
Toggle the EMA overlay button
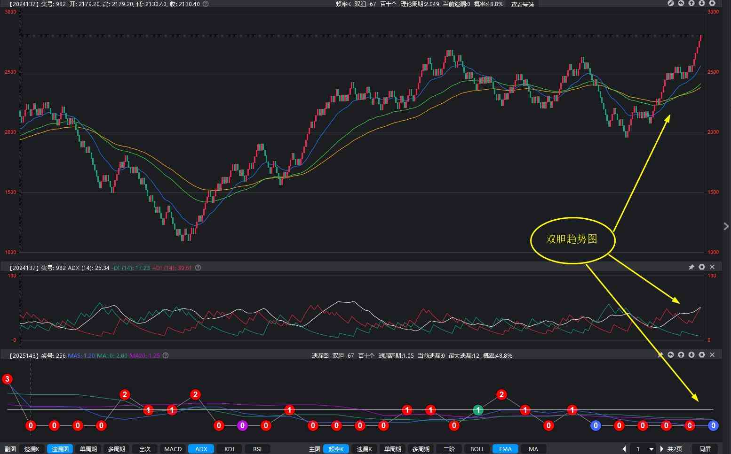click(506, 449)
